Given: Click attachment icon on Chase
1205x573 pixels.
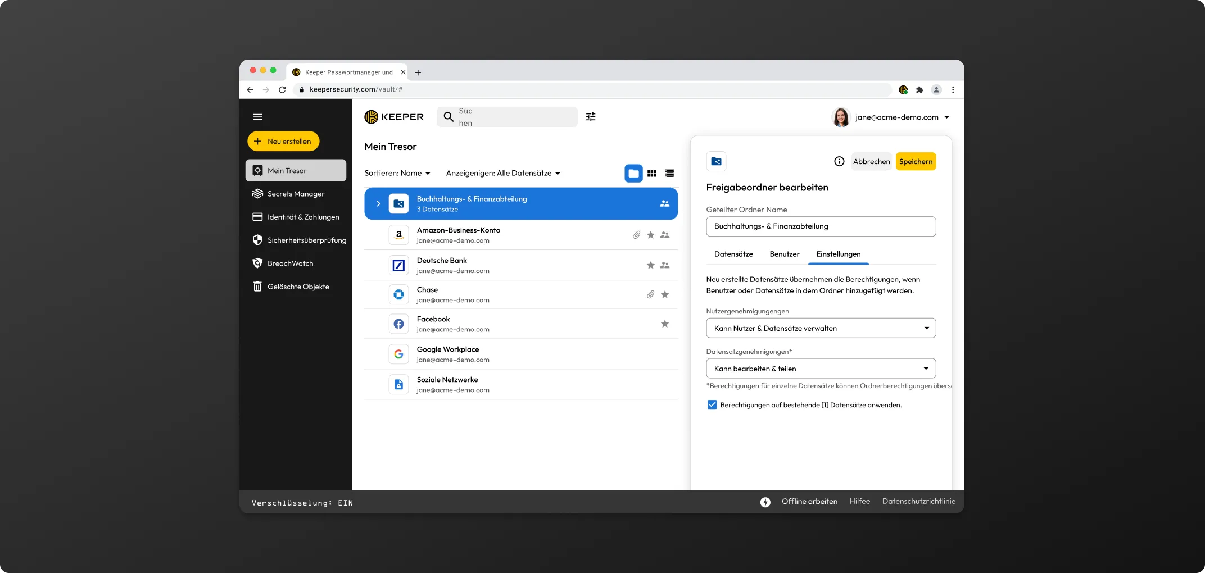Looking at the screenshot, I should [x=651, y=294].
